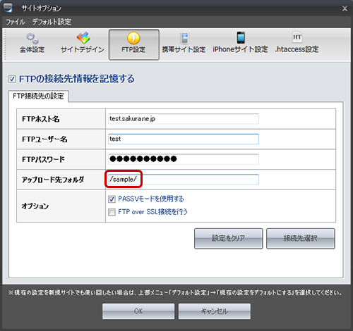The height and width of the screenshot is (331, 353).
Task: Open 携帯サイト設定 phone icon
Action: point(184,38)
